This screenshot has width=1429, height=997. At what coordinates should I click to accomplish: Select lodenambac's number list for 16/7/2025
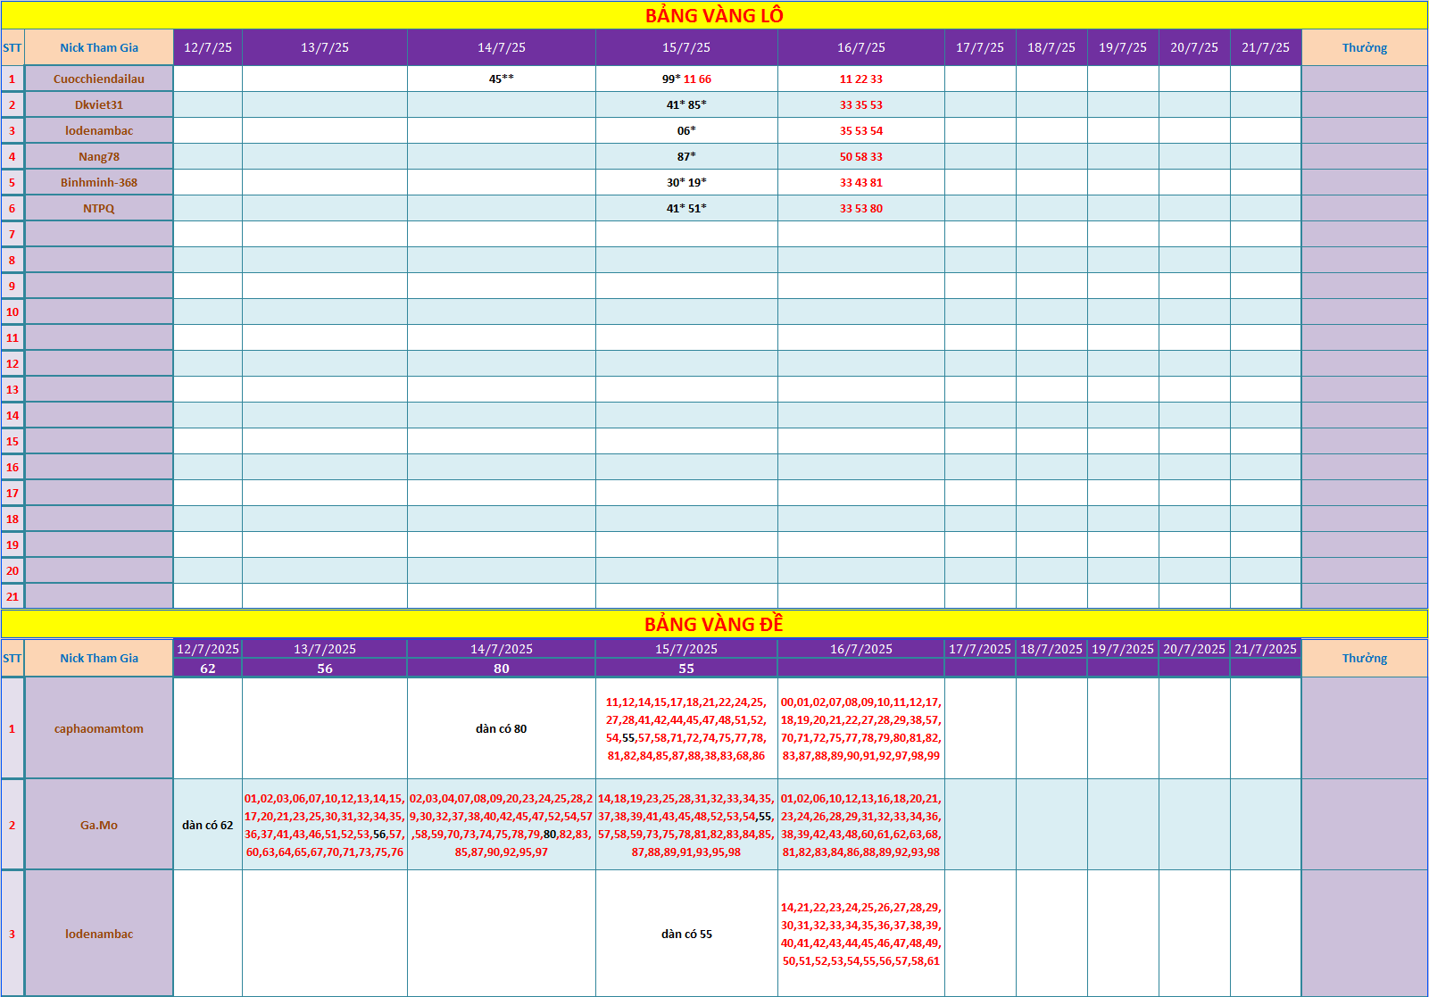861,934
